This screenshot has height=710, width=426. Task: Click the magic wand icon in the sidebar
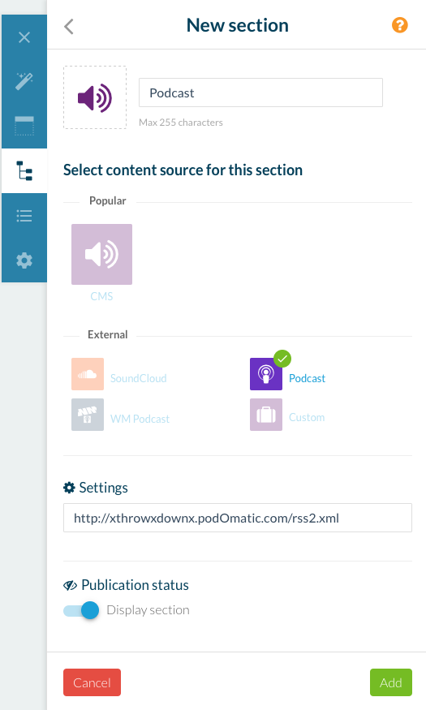[x=24, y=81]
